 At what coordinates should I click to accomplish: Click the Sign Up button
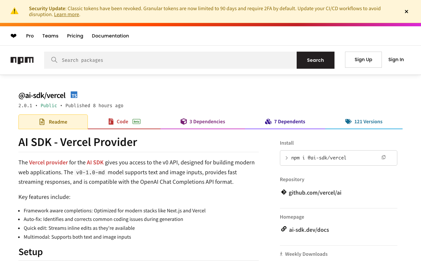coord(363,60)
